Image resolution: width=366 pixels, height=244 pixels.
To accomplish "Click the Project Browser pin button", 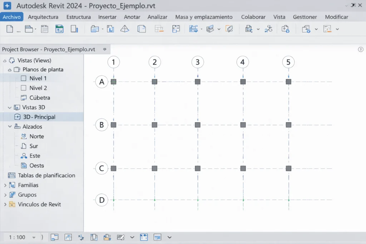I will [x=104, y=50].
